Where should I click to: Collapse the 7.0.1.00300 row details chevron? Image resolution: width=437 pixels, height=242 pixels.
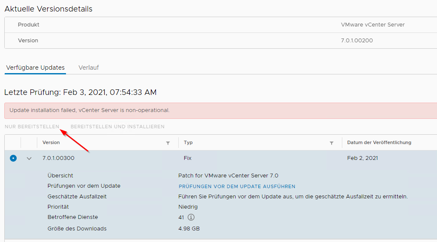point(29,158)
